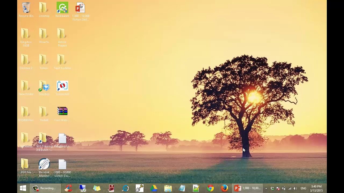Image resolution: width=344 pixels, height=193 pixels.
Task: Select the $10,000 Plan folder
Action: 26,114
